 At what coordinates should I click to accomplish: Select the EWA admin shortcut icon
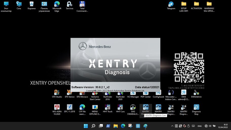184,95
